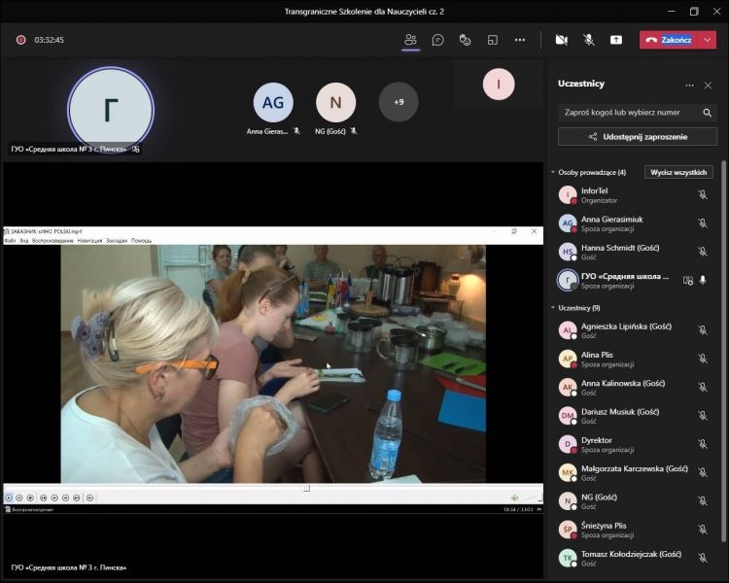Open dropdown arrow next to Zakończ
The height and width of the screenshot is (583, 729).
tap(708, 40)
